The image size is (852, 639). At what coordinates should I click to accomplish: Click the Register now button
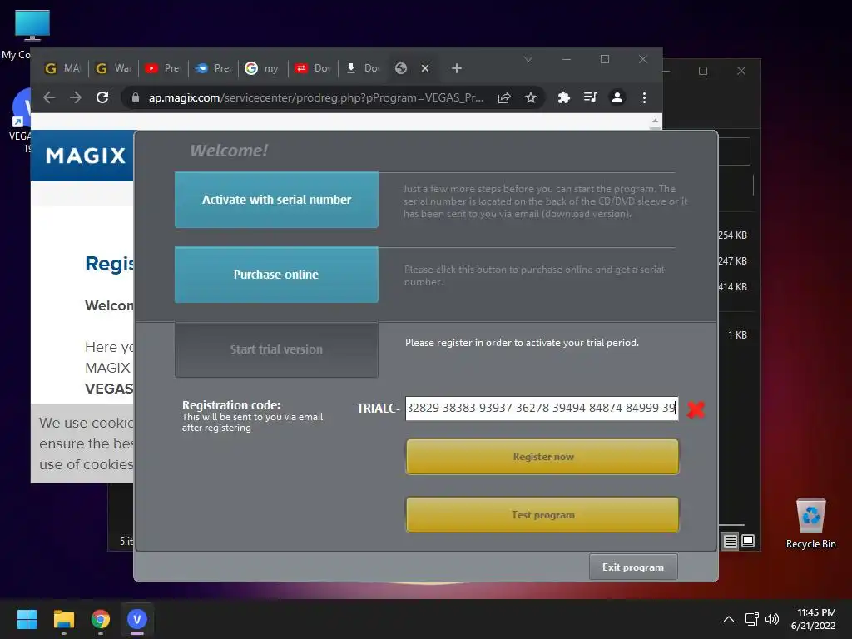pyautogui.click(x=542, y=457)
